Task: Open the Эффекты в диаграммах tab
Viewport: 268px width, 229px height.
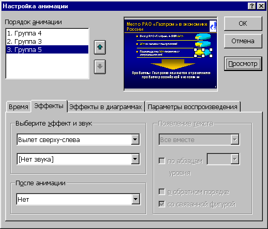Action: [x=105, y=107]
